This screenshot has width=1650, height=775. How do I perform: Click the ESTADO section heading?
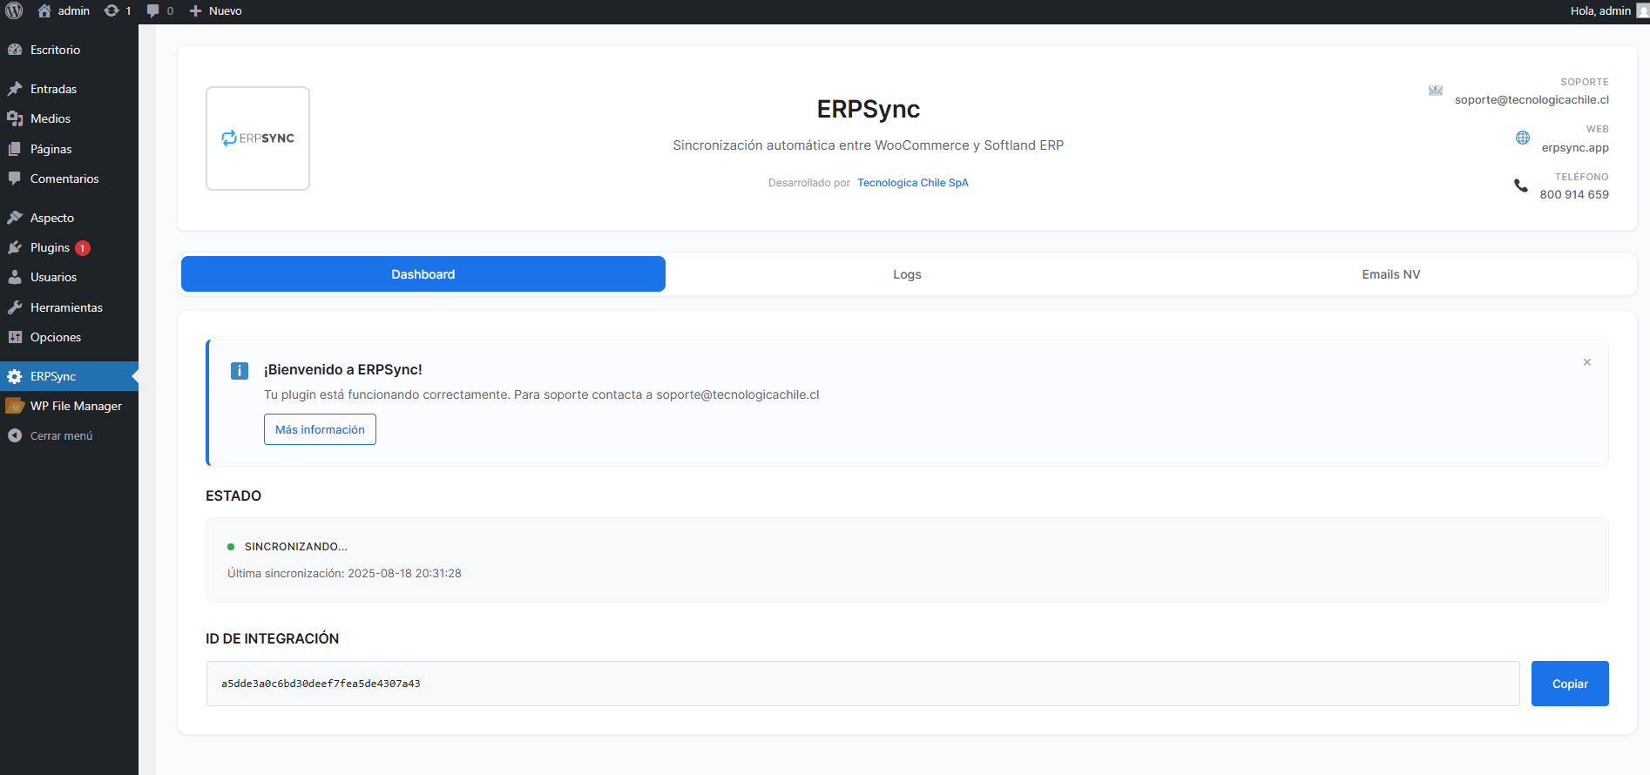click(x=233, y=495)
